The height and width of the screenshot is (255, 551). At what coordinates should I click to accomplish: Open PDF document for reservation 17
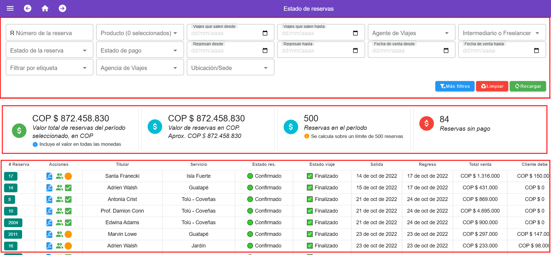pyautogui.click(x=49, y=176)
